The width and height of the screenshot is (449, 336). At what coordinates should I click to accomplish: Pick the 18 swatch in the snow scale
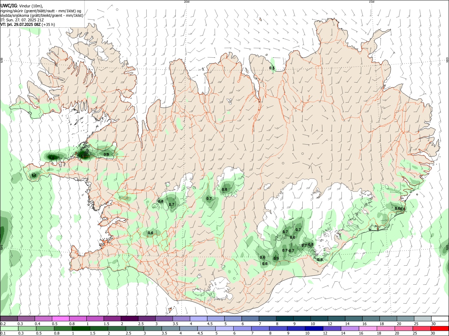[x=388, y=319]
